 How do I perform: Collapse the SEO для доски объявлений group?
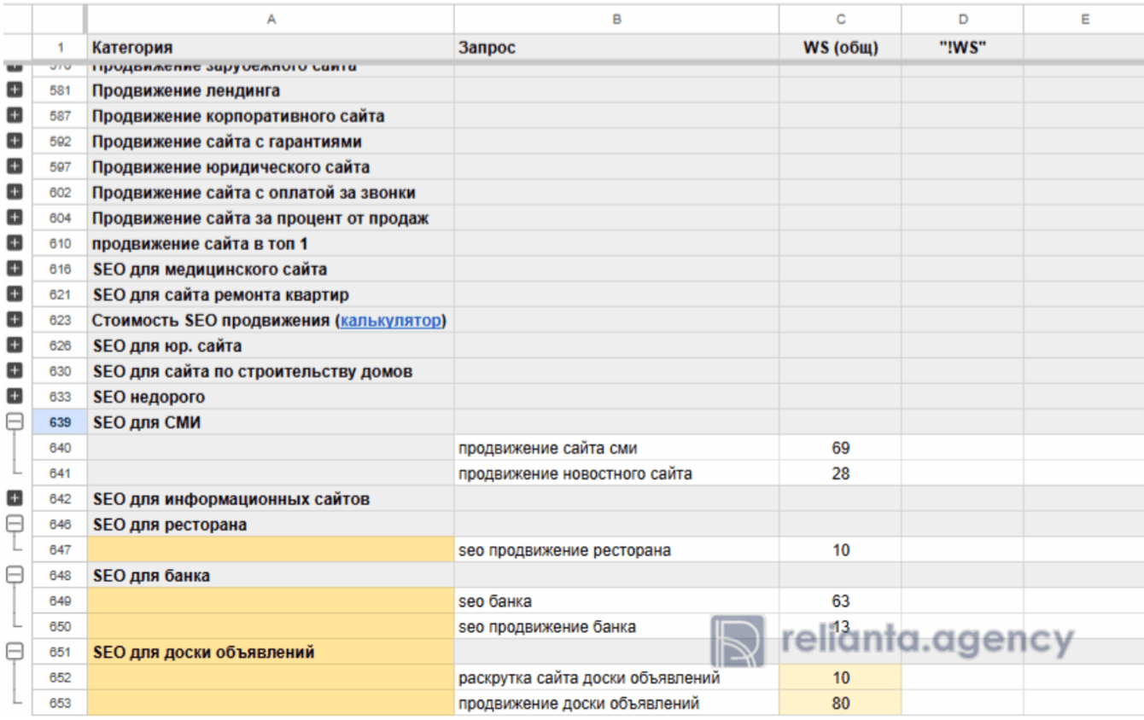click(14, 652)
